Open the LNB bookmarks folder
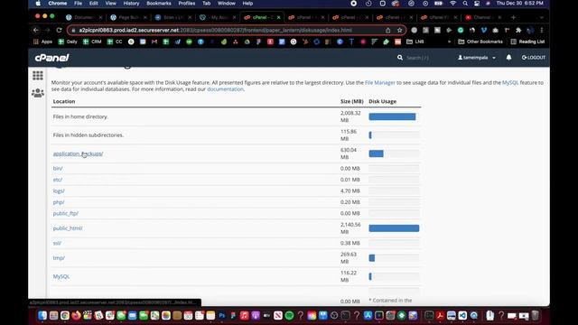The height and width of the screenshot is (325, 578). [415, 42]
